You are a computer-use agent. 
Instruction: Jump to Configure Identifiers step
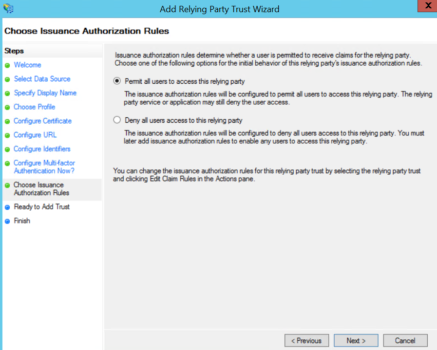coord(42,149)
